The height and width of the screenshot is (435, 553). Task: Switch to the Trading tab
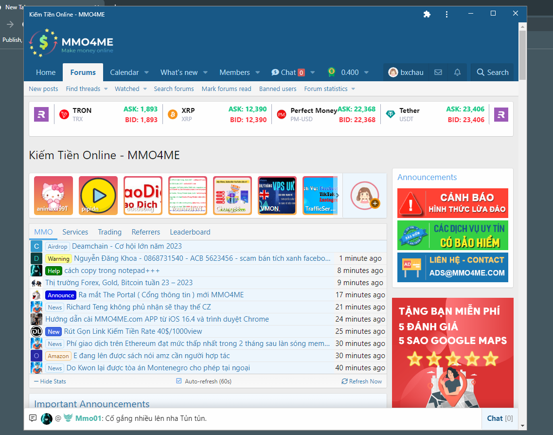110,232
